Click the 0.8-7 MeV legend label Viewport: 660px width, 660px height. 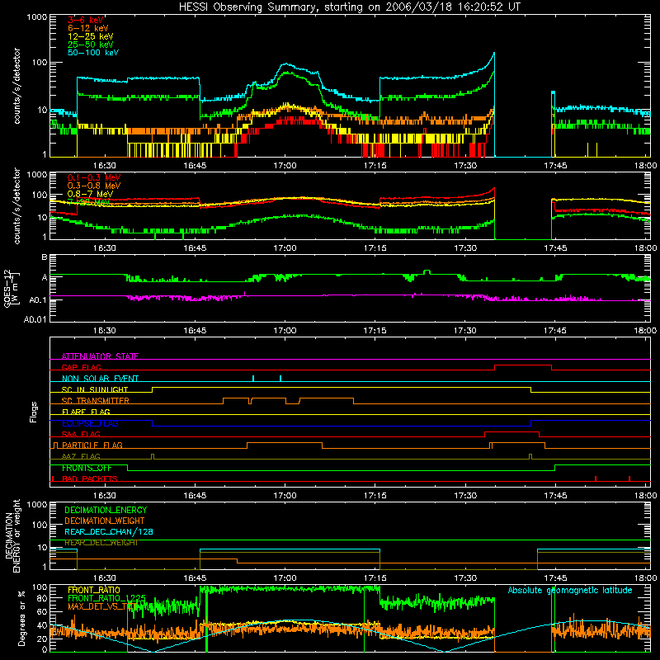pyautogui.click(x=90, y=194)
